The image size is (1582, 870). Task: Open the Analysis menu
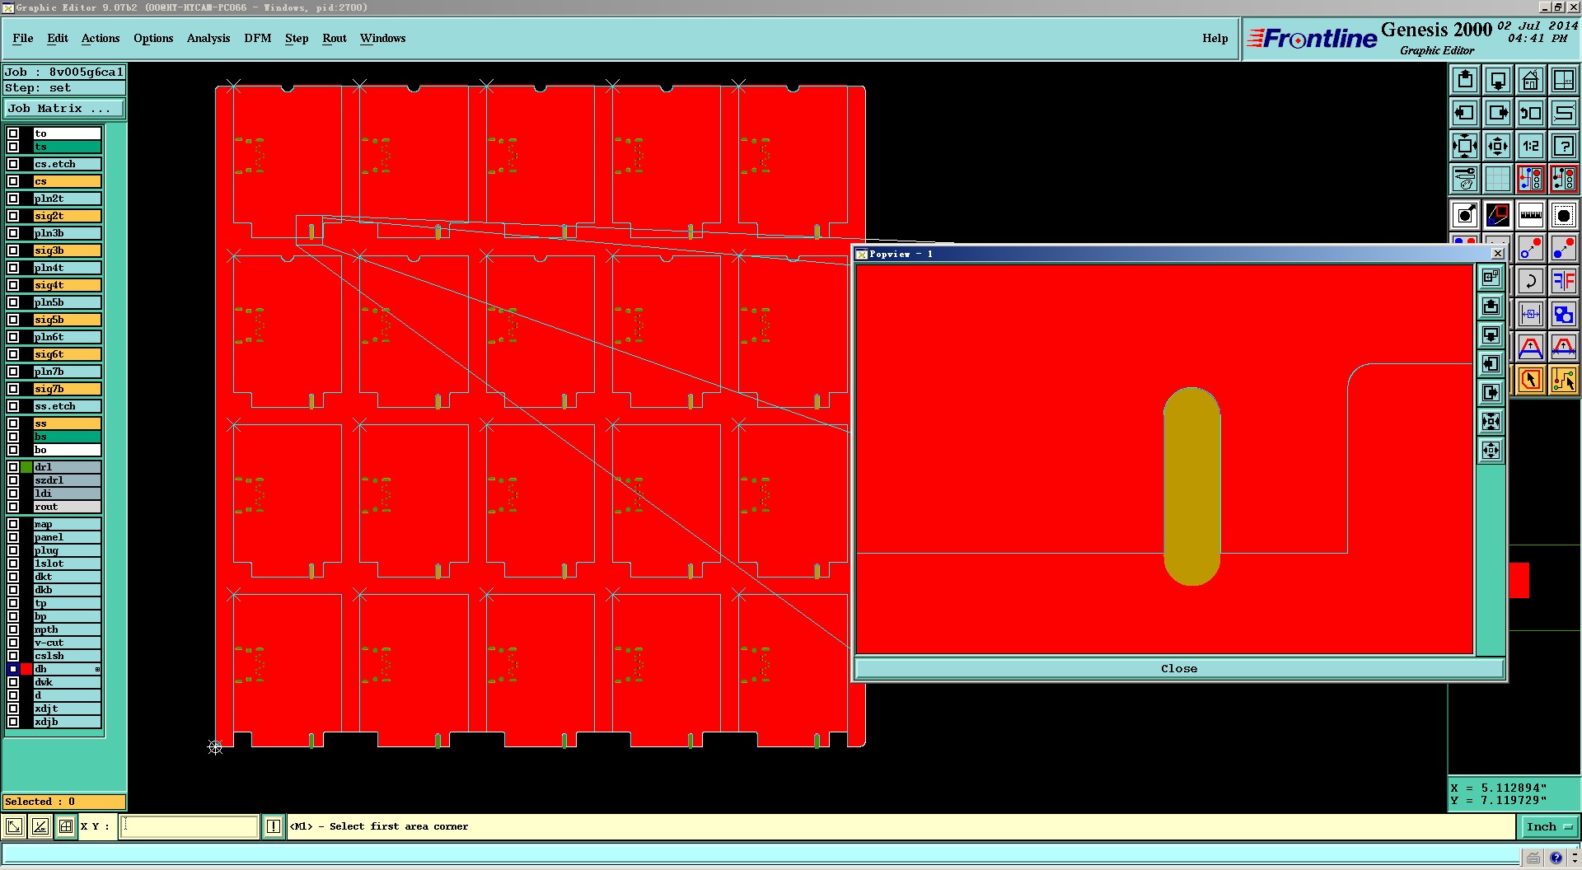(x=208, y=38)
